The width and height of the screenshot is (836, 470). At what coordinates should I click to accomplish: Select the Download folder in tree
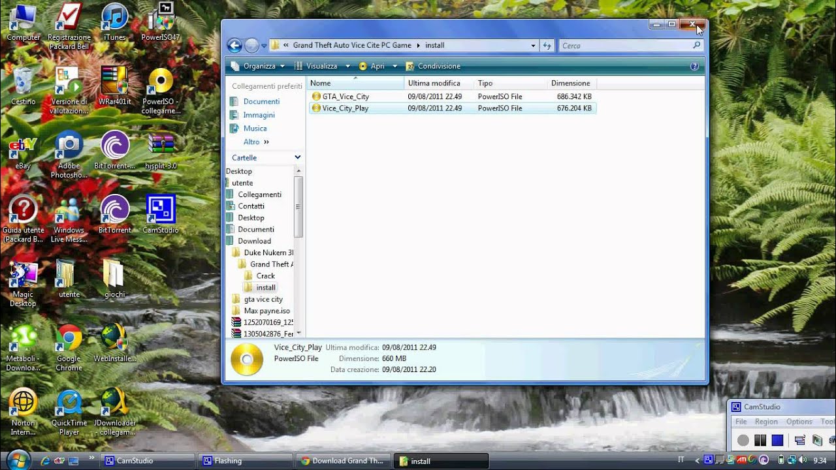(x=254, y=241)
